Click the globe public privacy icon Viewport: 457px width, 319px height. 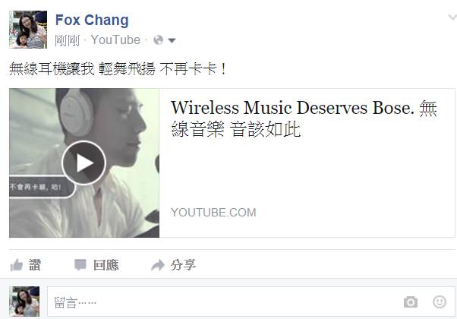[158, 40]
